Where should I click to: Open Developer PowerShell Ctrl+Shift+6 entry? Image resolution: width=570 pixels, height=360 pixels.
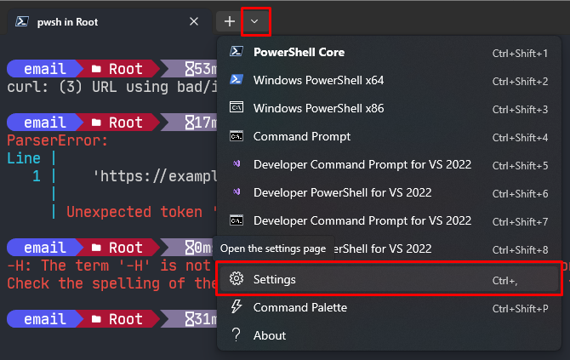[390, 192]
